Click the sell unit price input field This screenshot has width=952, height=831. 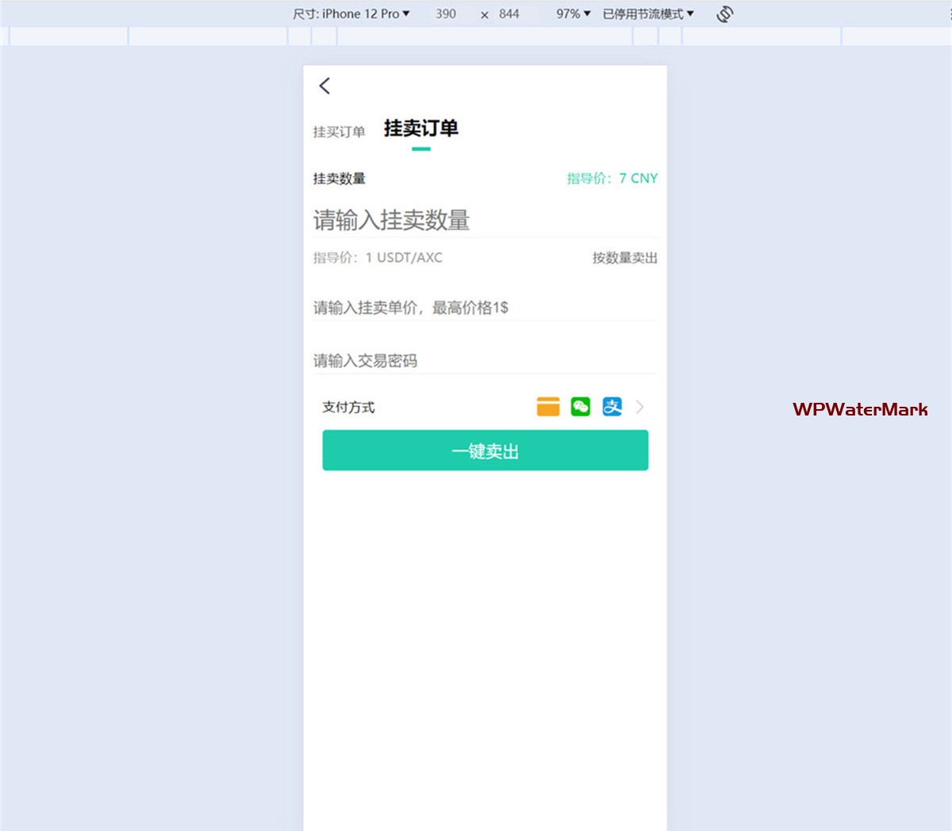[x=484, y=308]
